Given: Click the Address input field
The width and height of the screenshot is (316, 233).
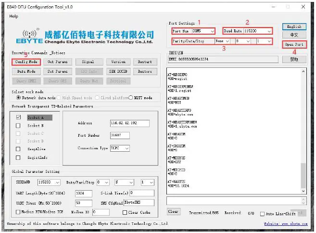Looking at the screenshot, I should click(x=130, y=123).
